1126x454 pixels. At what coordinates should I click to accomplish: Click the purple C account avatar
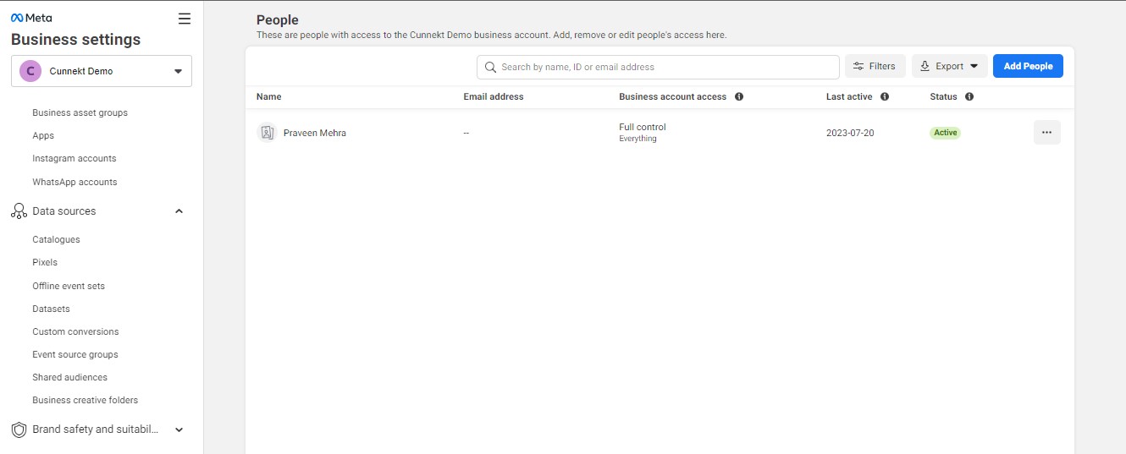[30, 71]
